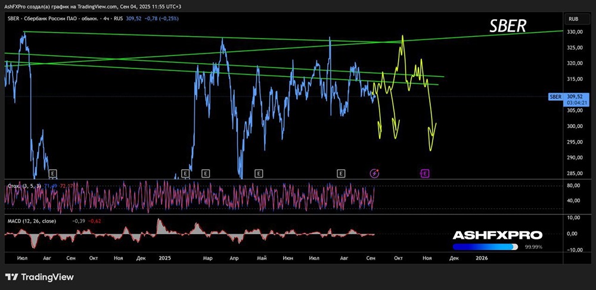The image size is (596, 290).
Task: Click the 305,00 price axis label
Action: 574,110
